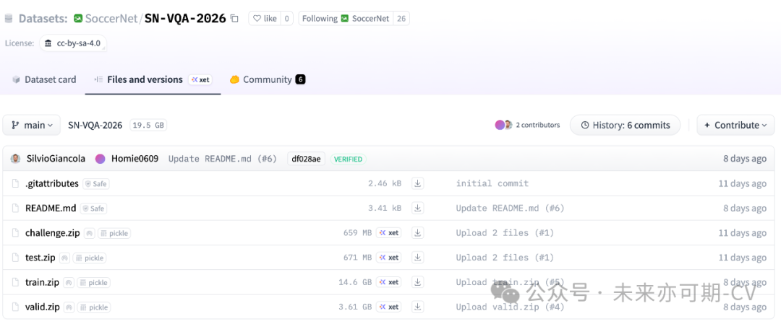Viewport: 781px width, 324px height.
Task: Click scan status icon beside train.zip
Action: tap(69, 283)
